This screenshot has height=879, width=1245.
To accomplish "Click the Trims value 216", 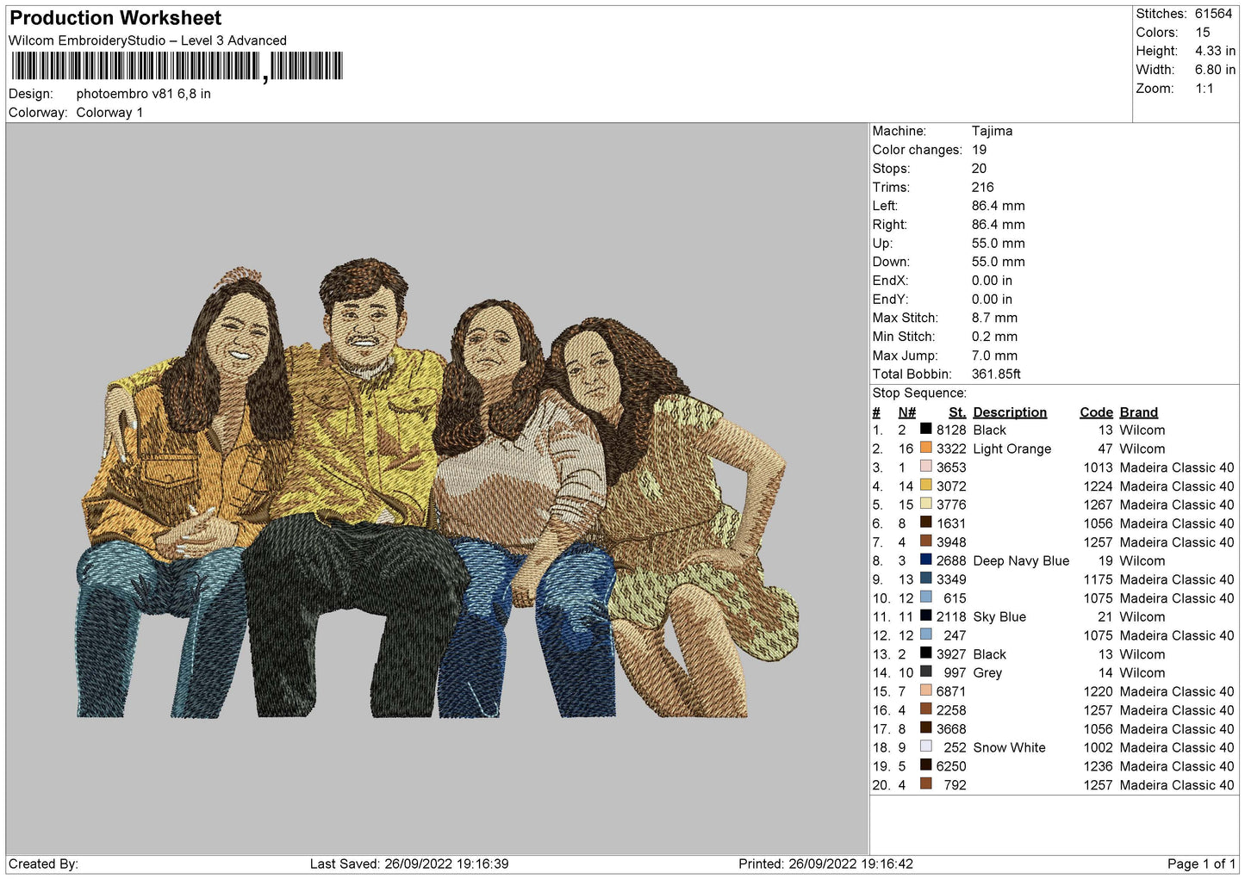I will click(x=982, y=188).
